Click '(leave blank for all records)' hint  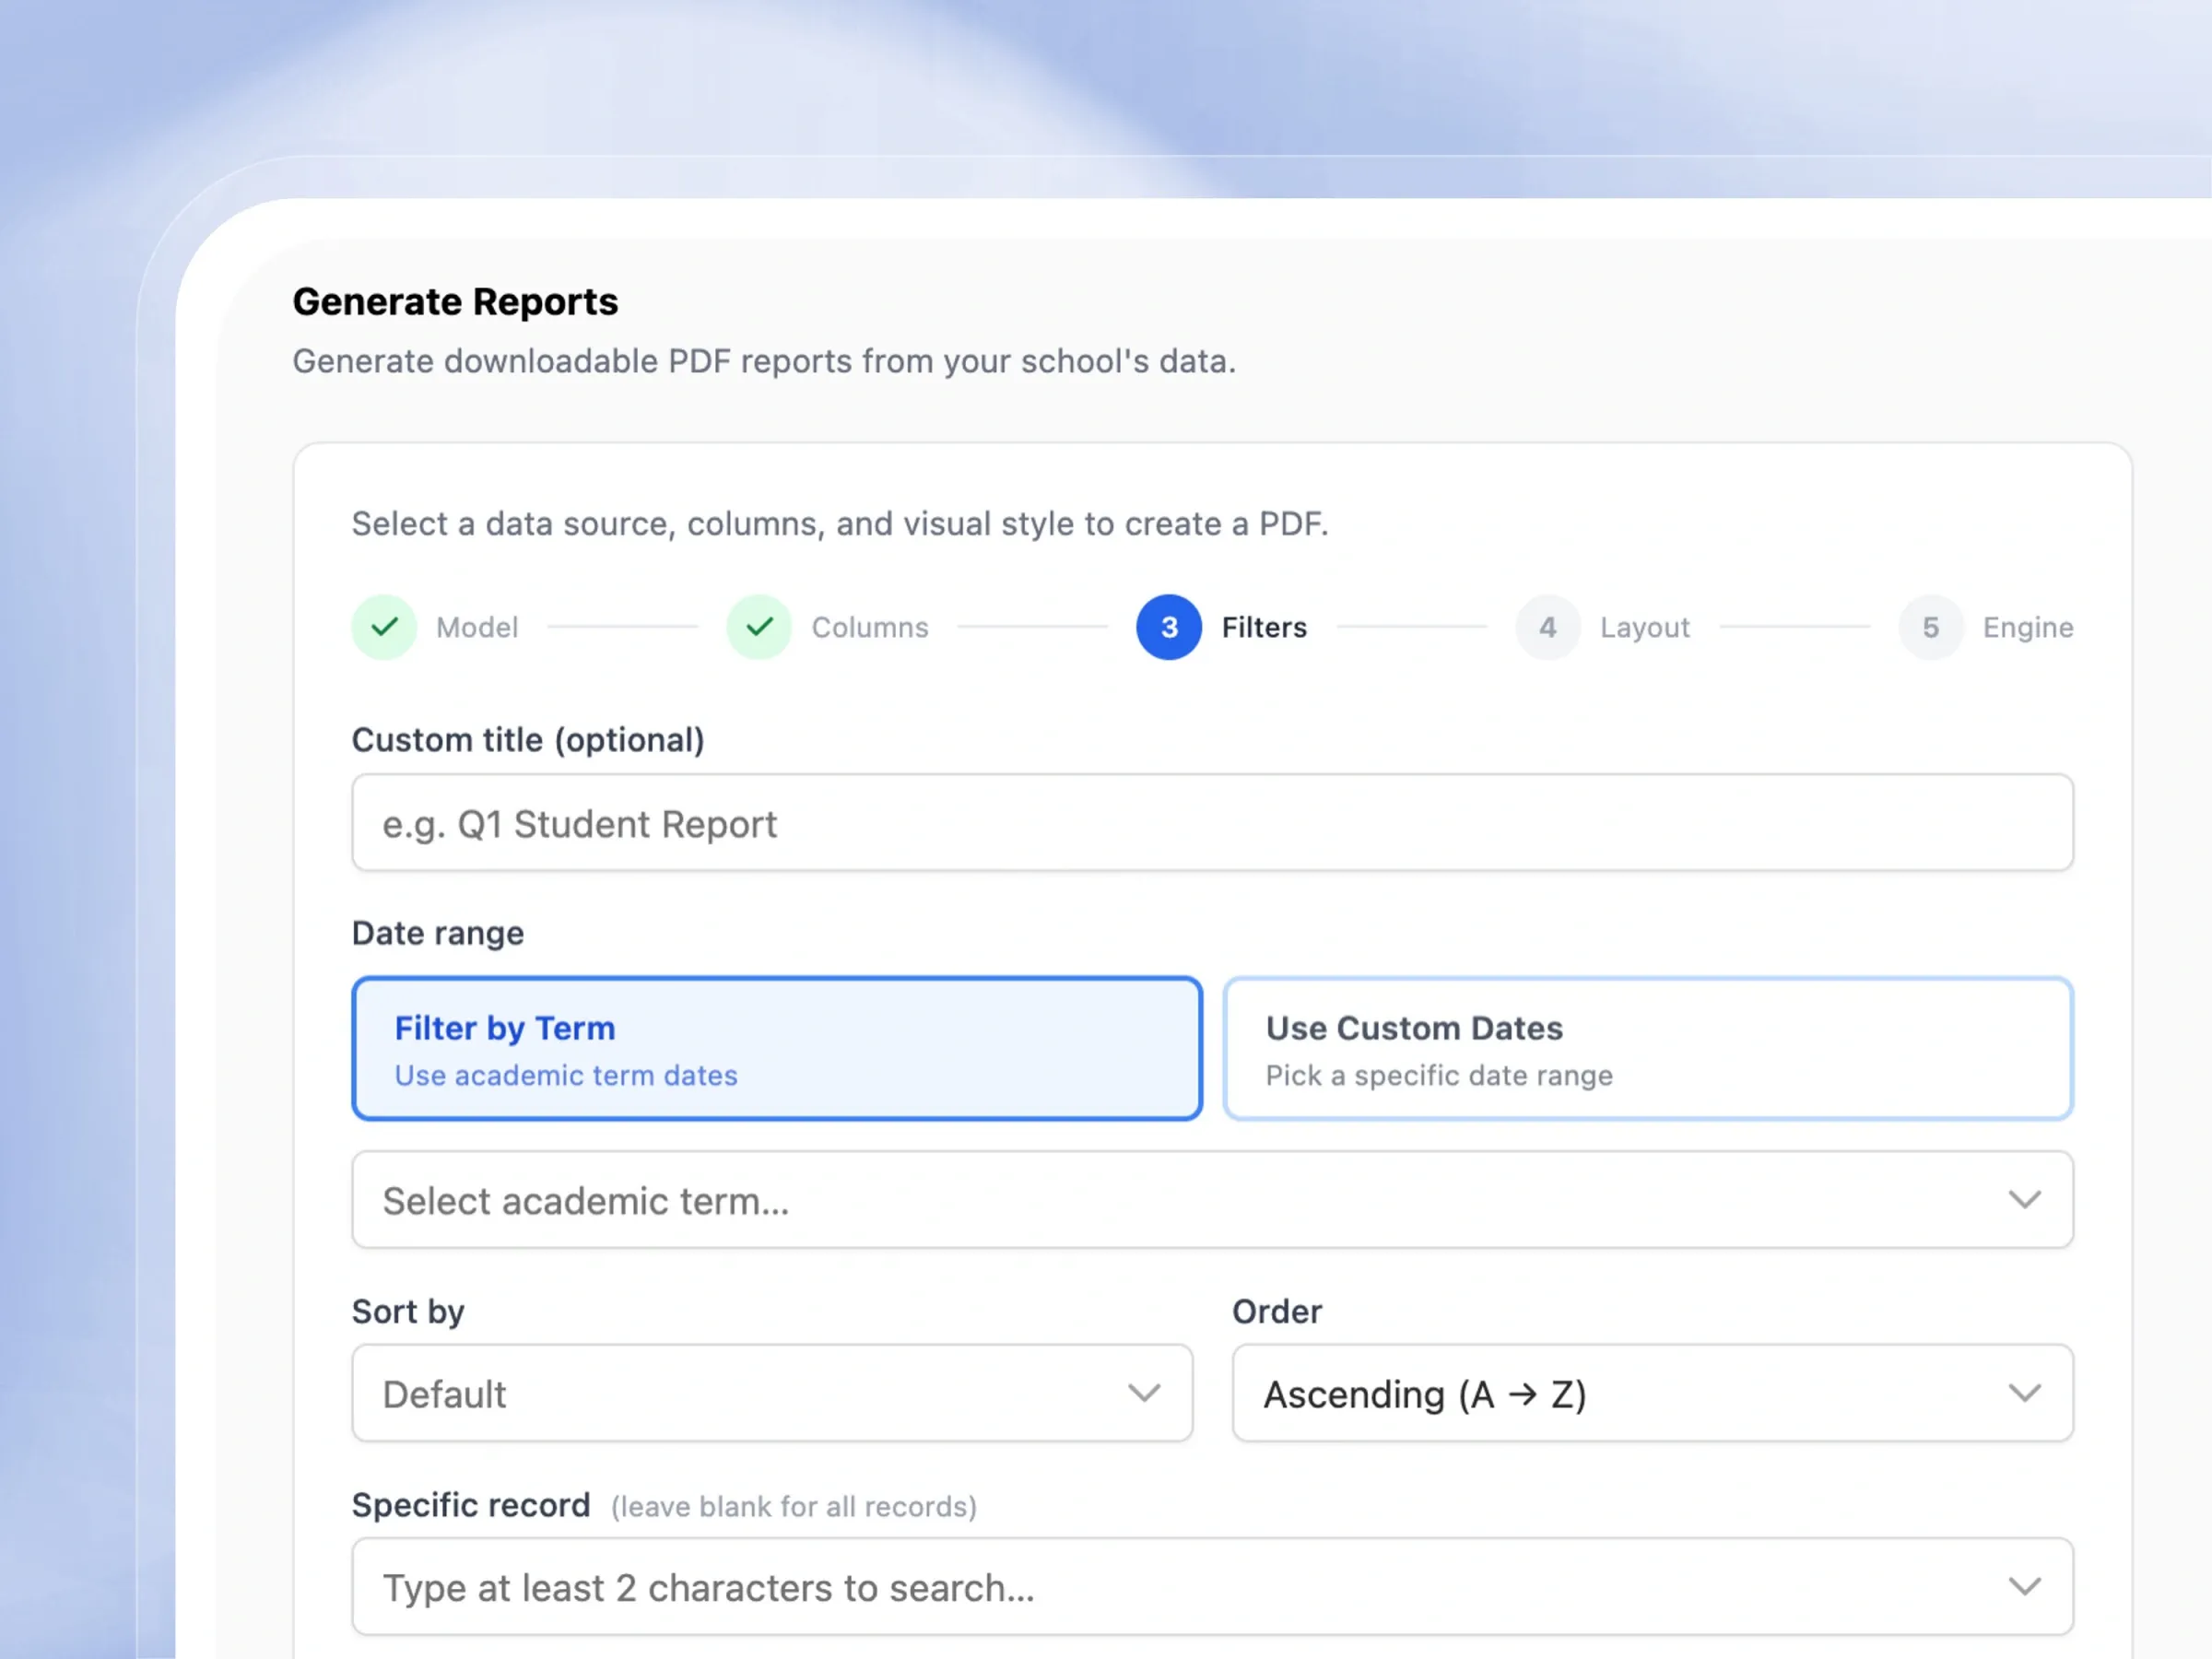794,1507
